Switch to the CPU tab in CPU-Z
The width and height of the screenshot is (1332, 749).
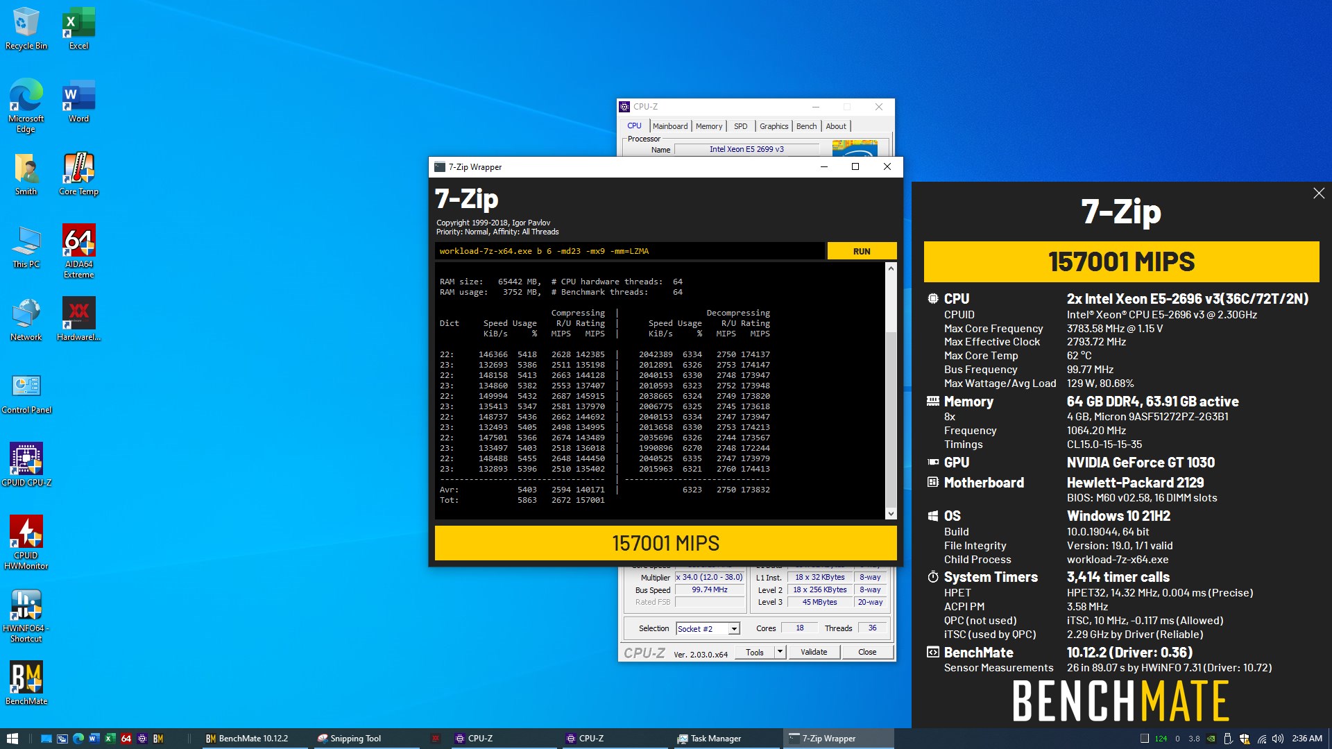634,126
